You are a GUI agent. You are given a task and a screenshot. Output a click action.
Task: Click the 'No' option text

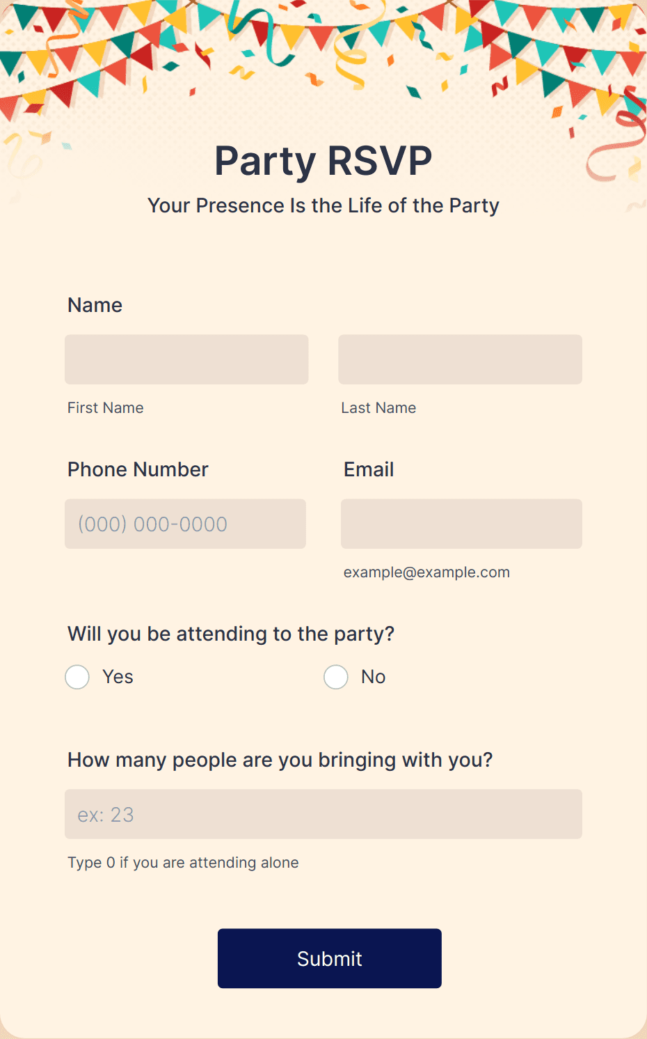click(374, 677)
